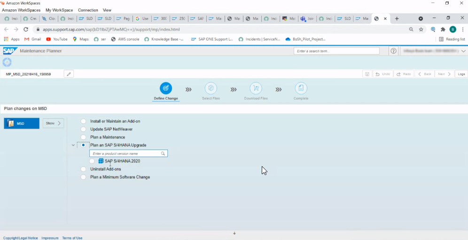Click the Logs button

(x=461, y=74)
